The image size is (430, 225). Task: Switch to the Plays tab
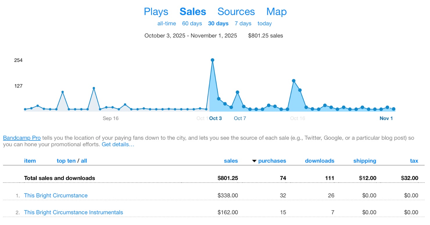coord(156,12)
